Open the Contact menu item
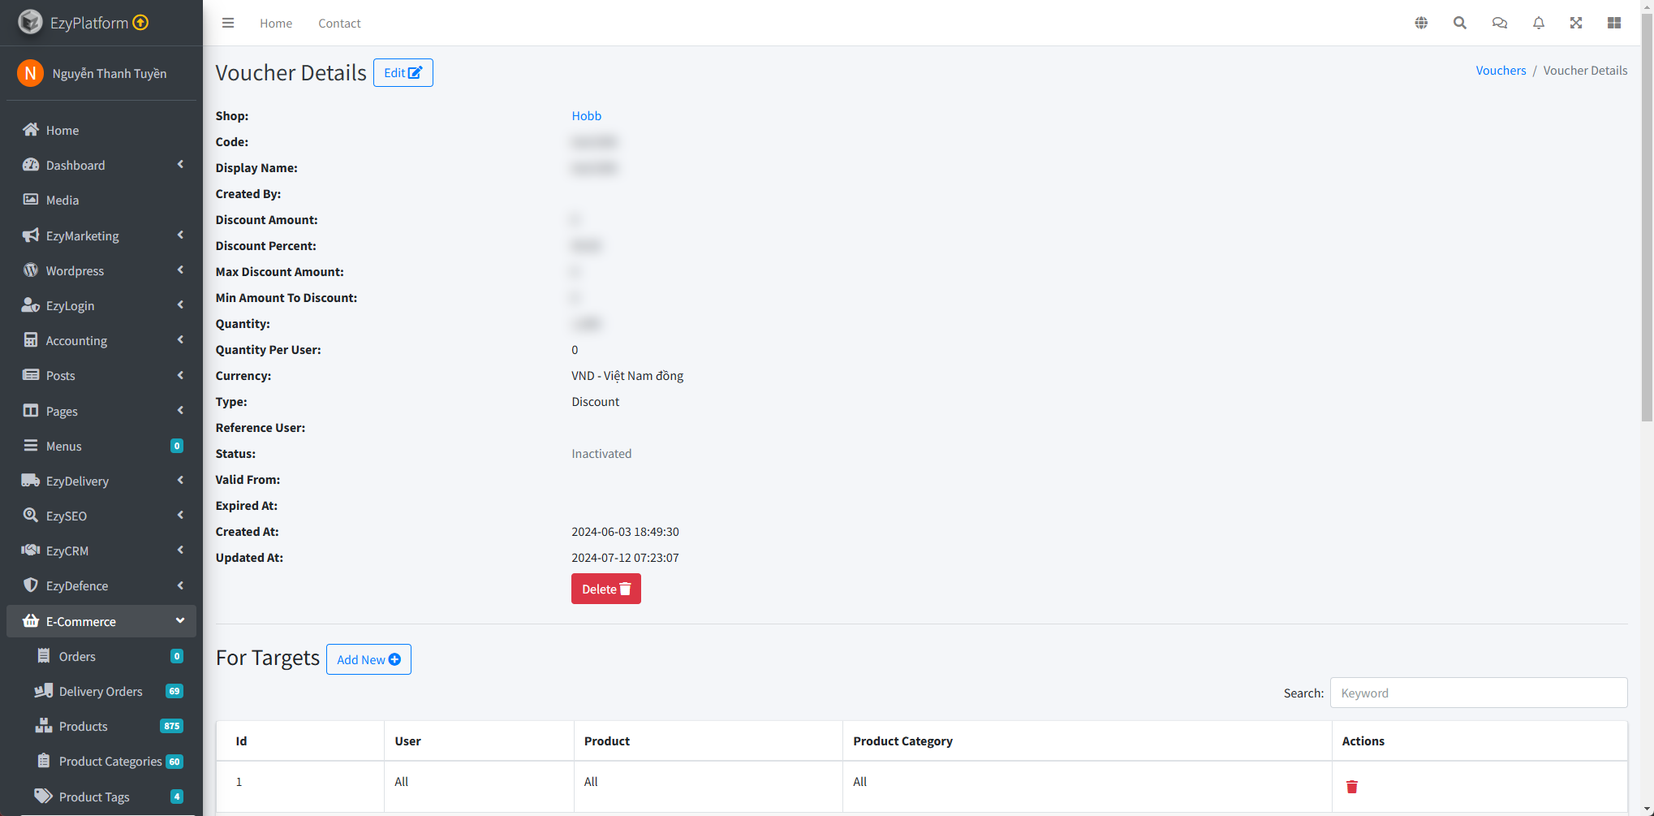 coord(339,23)
